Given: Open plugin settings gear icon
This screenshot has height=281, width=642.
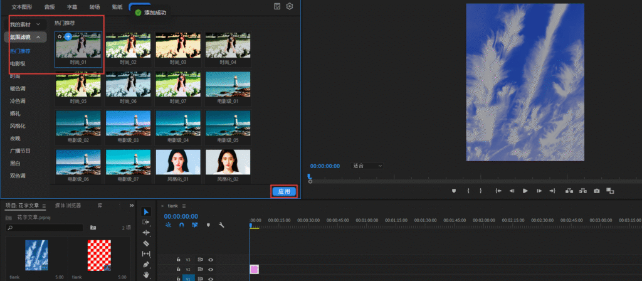Looking at the screenshot, I should click(290, 6).
